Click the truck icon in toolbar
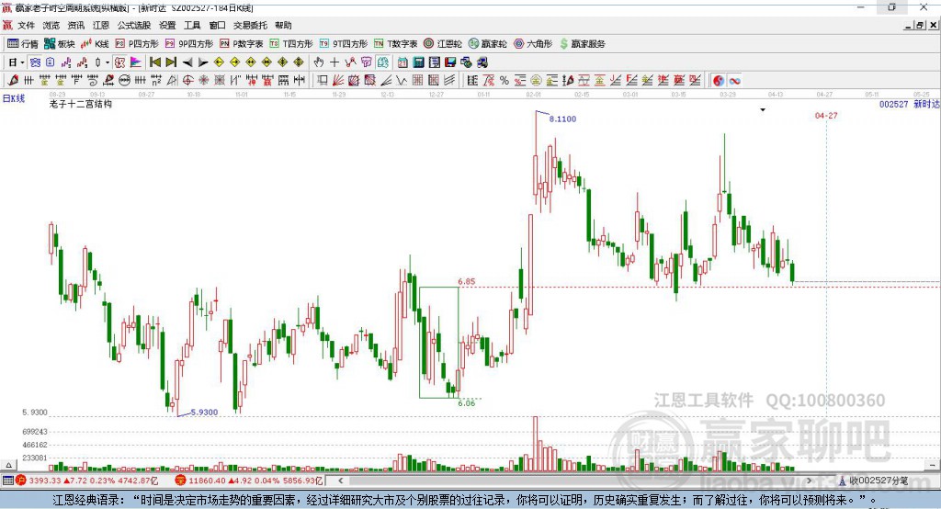Viewport: 941px width, 509px height. pyautogui.click(x=482, y=62)
